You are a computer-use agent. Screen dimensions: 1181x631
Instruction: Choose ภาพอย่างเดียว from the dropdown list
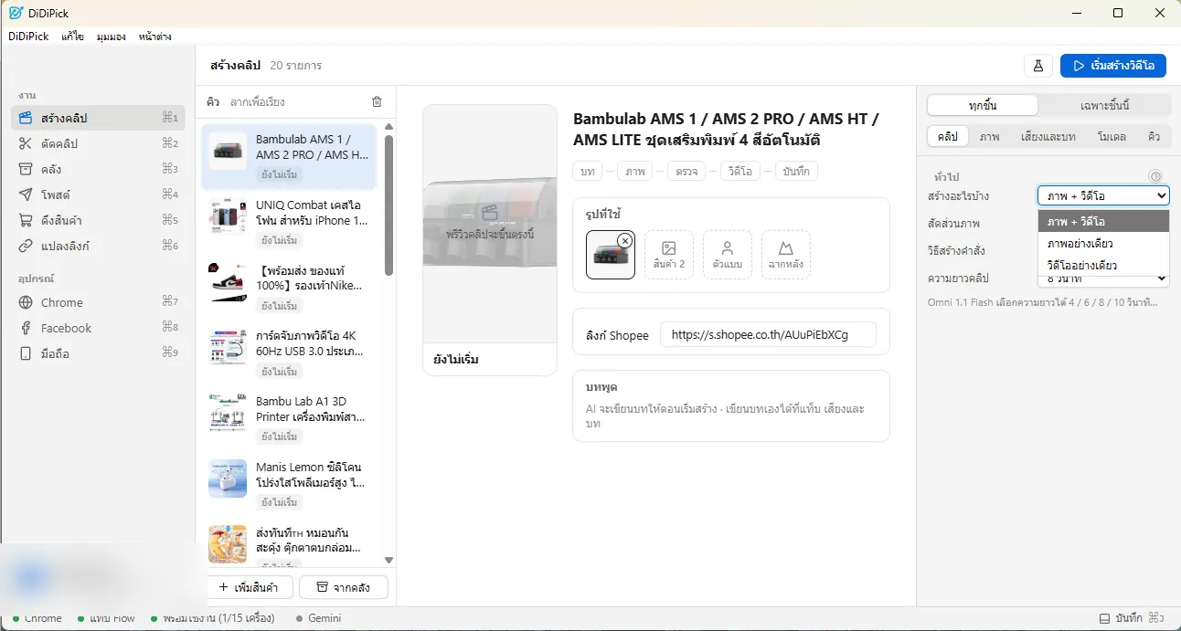(x=1103, y=244)
